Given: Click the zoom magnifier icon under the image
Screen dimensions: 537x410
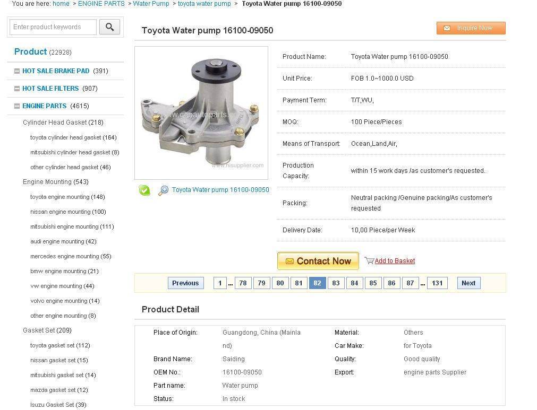Looking at the screenshot, I should [164, 190].
